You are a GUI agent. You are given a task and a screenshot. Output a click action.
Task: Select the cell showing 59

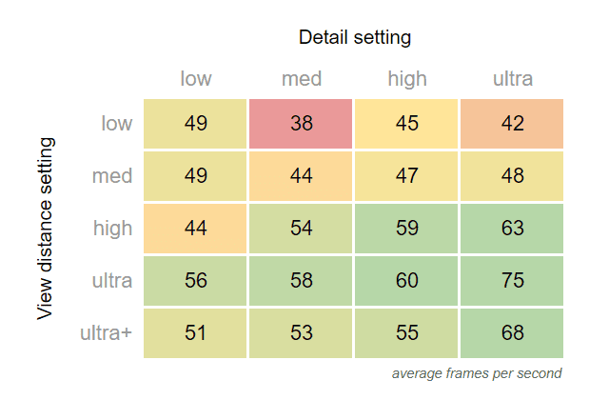407,229
